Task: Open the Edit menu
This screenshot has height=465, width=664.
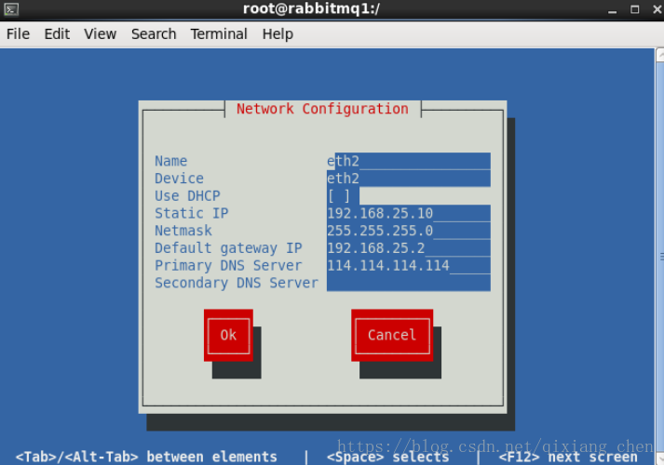Action: 57,33
